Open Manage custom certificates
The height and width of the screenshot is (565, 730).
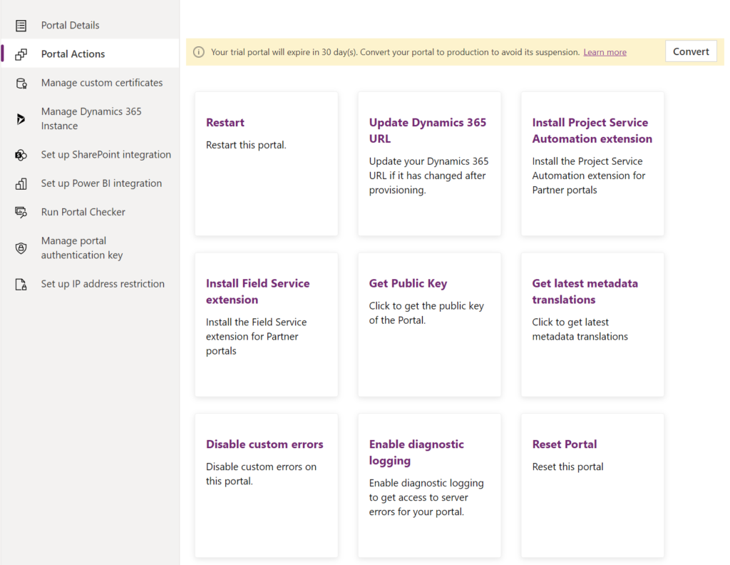pos(90,83)
